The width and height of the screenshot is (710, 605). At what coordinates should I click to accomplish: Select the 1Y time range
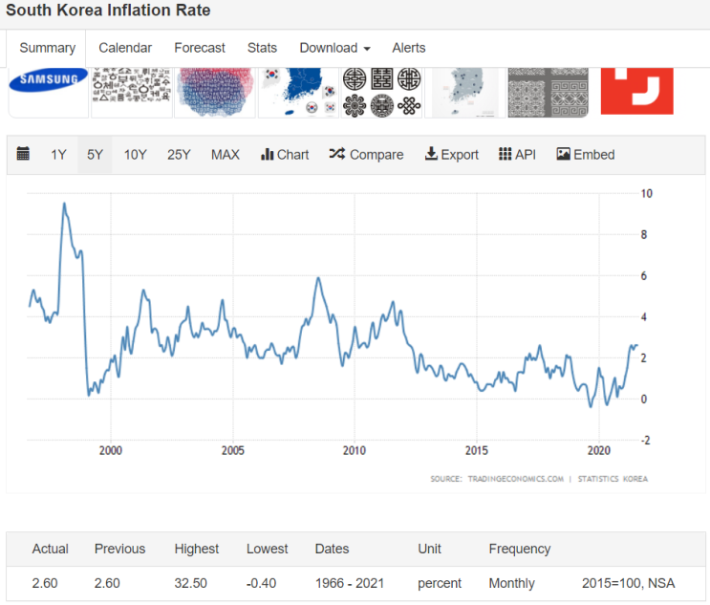(x=58, y=155)
